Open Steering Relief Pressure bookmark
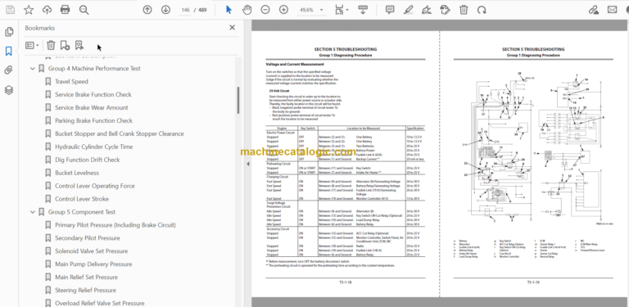 [85, 290]
